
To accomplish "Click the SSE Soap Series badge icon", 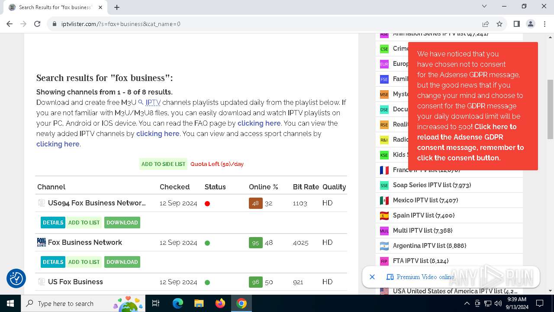I will point(384,185).
